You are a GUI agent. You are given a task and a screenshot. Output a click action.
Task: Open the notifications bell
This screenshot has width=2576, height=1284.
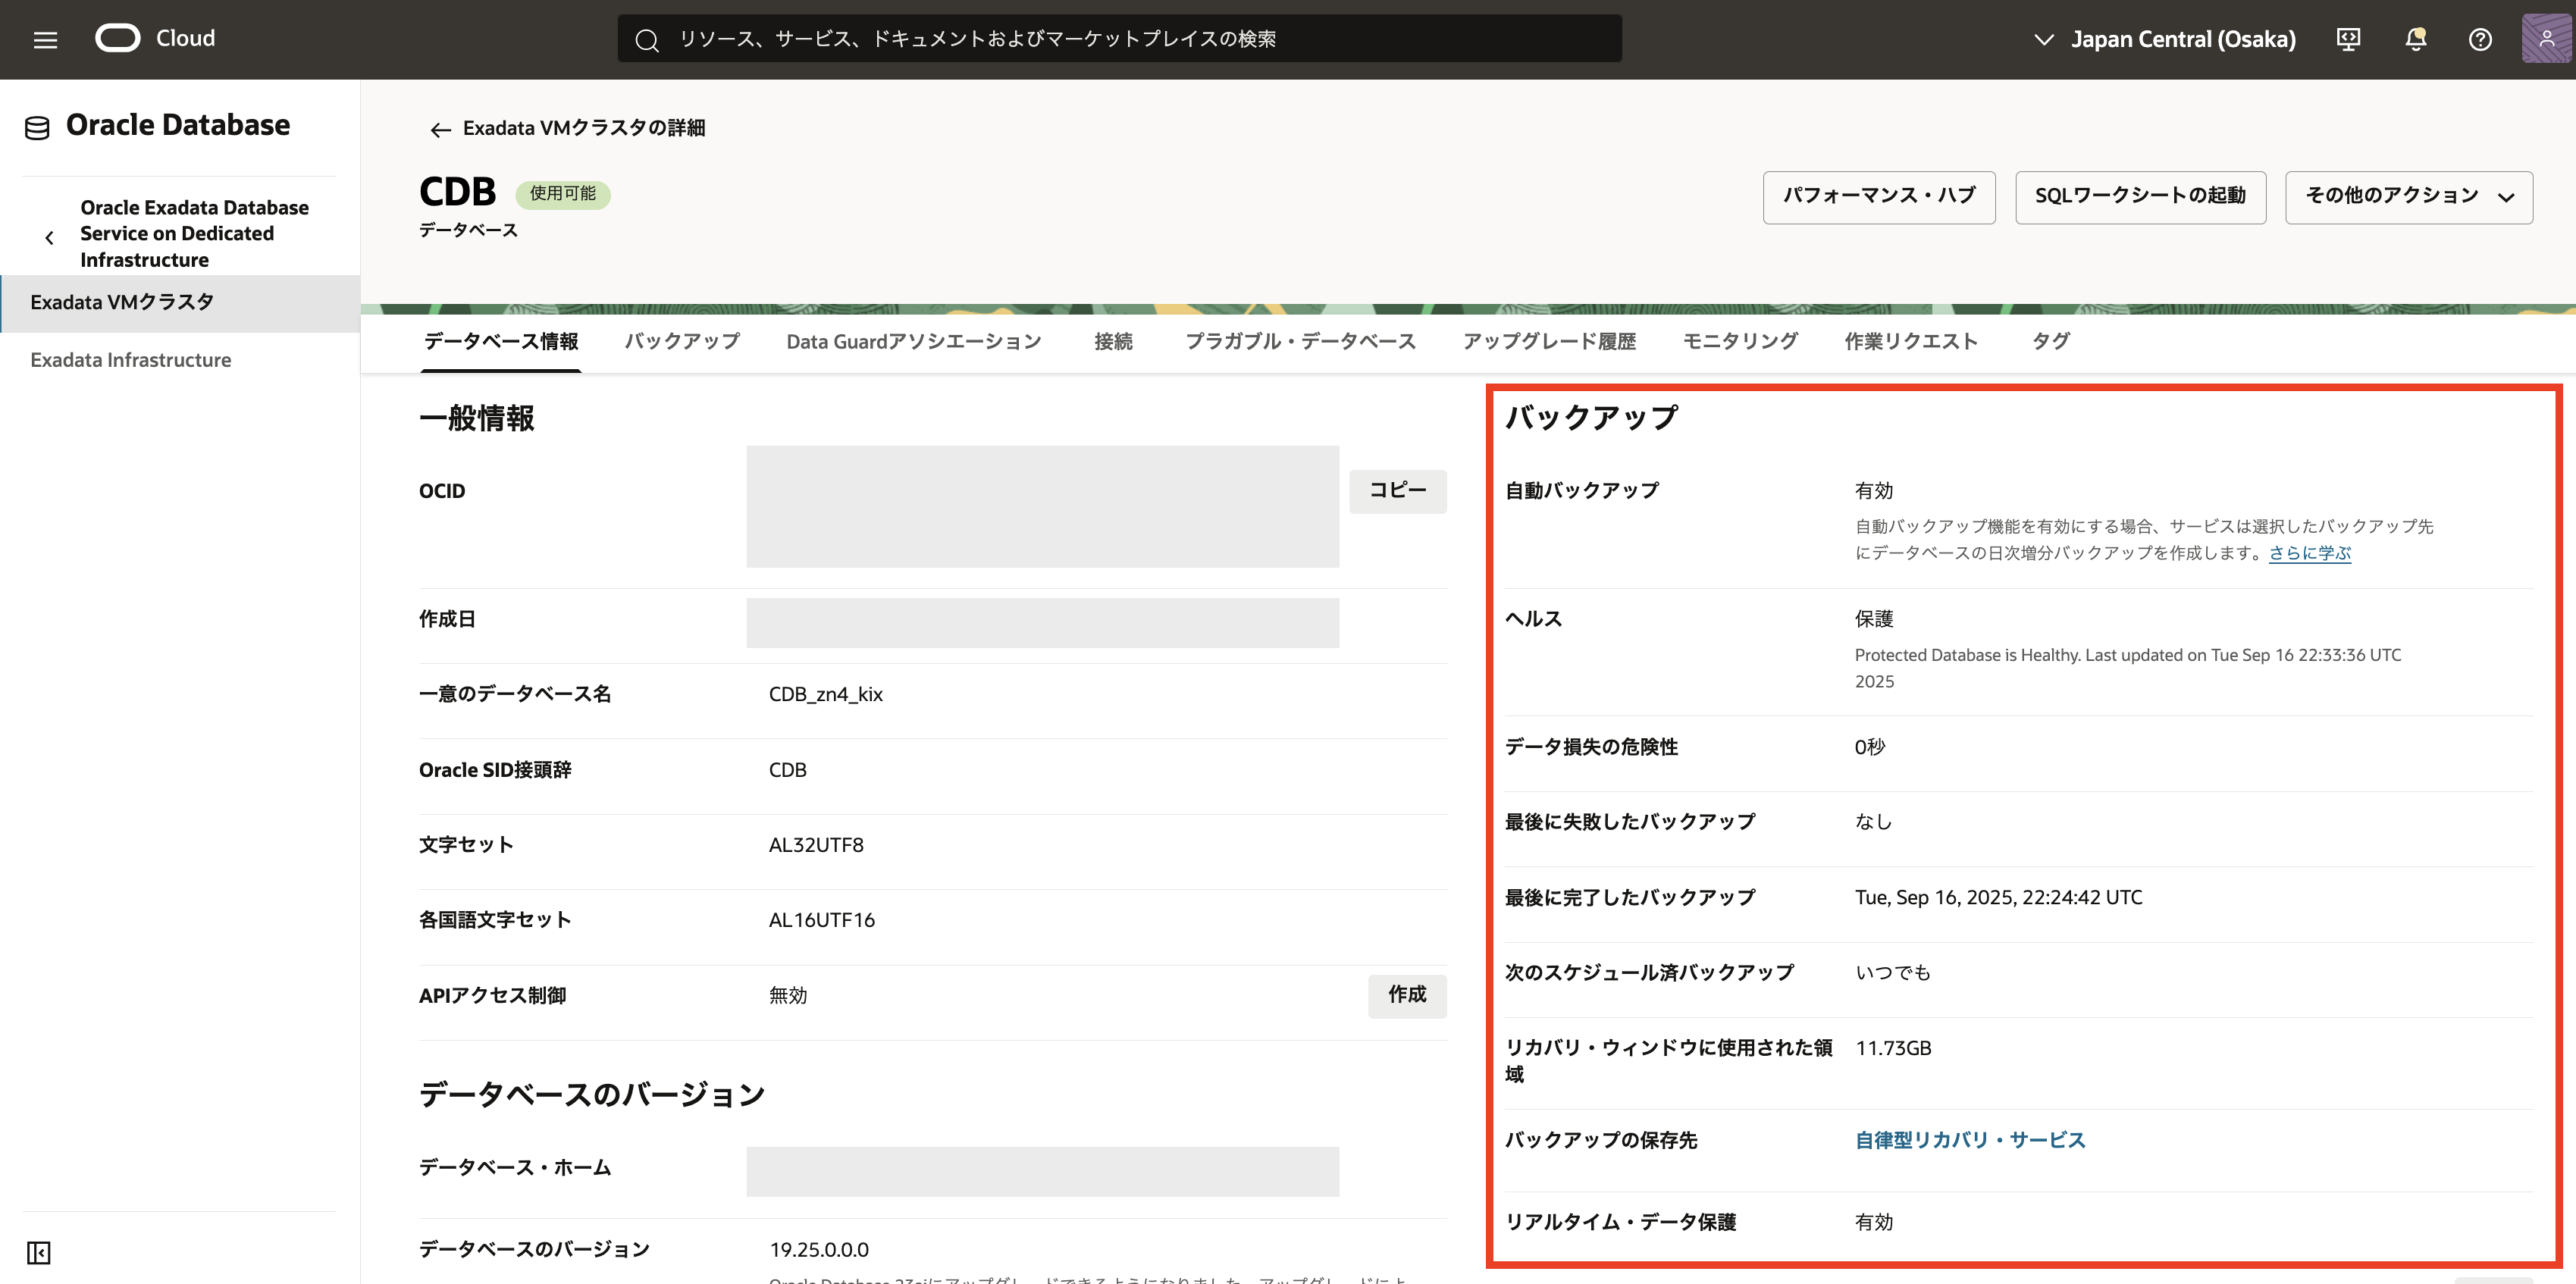tap(2415, 39)
